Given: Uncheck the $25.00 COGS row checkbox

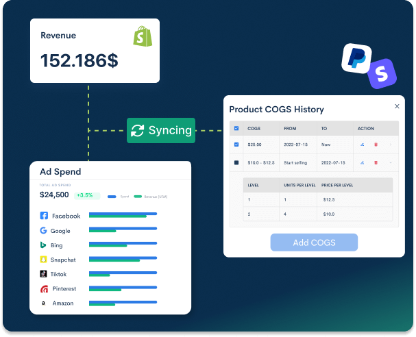Looking at the screenshot, I should point(236,145).
